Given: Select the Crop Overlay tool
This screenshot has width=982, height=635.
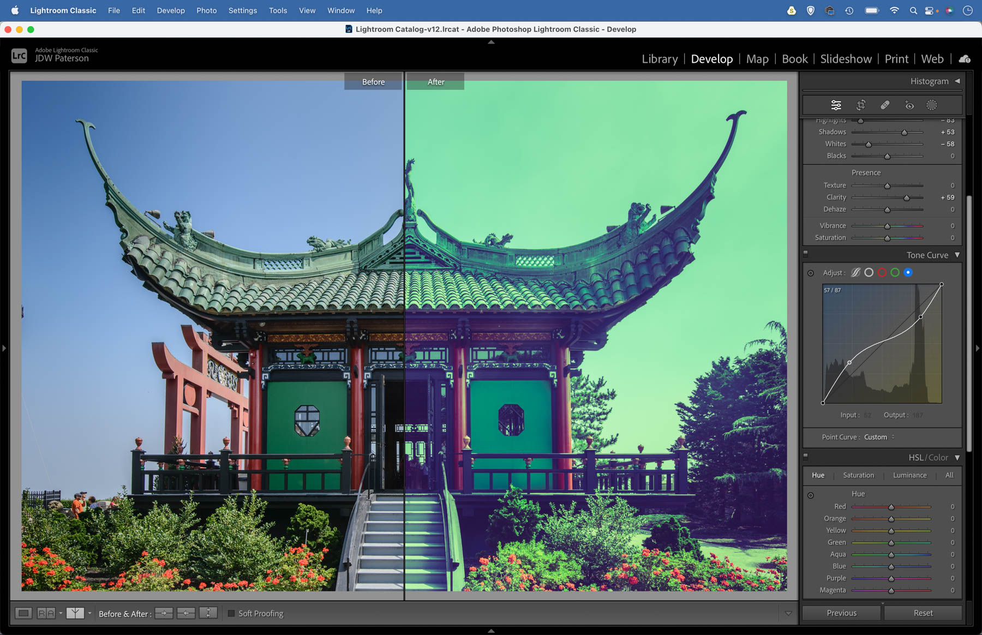Looking at the screenshot, I should [x=861, y=105].
